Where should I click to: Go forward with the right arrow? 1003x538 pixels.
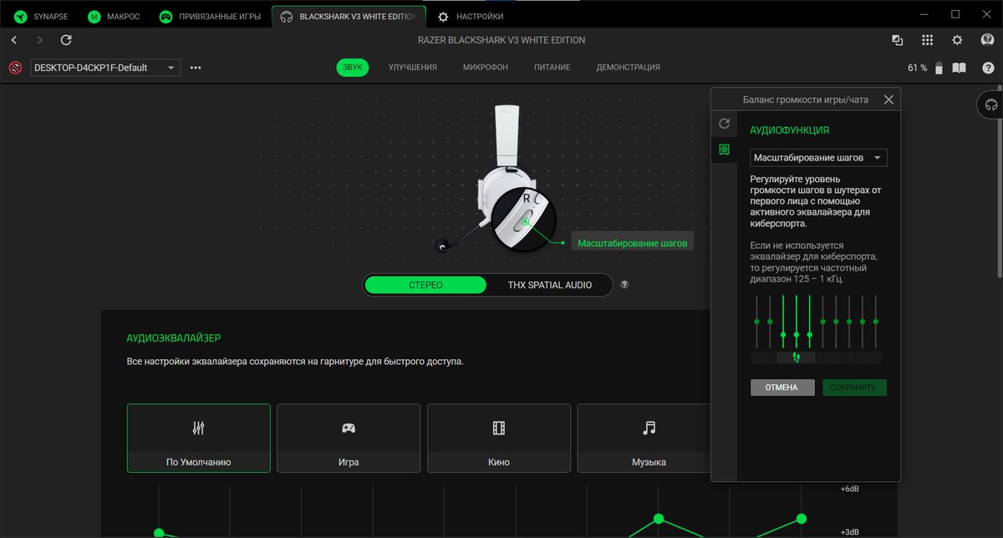pyautogui.click(x=40, y=40)
